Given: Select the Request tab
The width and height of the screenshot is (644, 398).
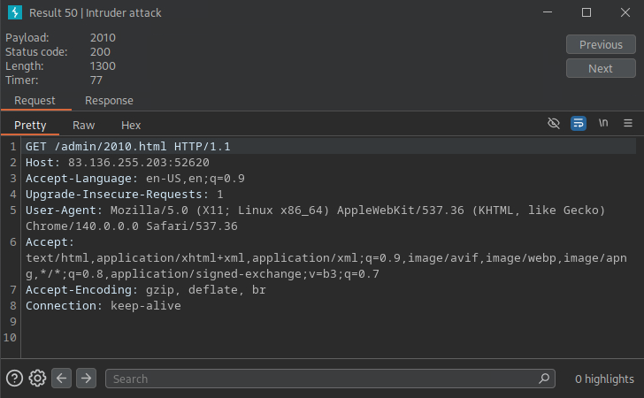Looking at the screenshot, I should (34, 101).
